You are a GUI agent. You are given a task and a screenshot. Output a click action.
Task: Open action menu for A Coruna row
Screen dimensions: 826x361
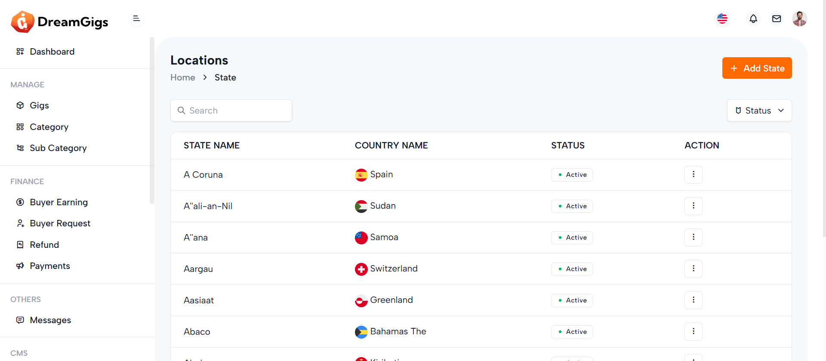pos(693,175)
